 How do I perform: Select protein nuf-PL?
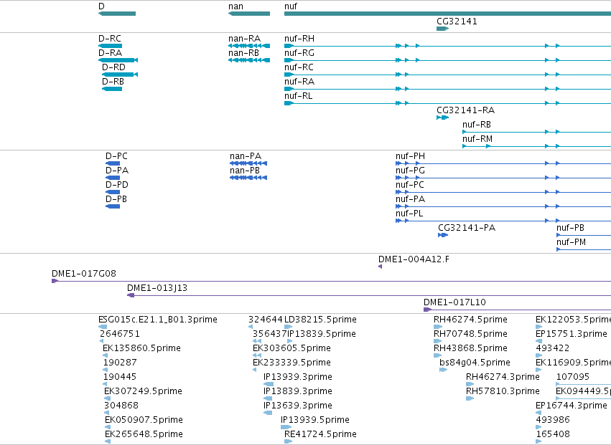[x=503, y=221]
